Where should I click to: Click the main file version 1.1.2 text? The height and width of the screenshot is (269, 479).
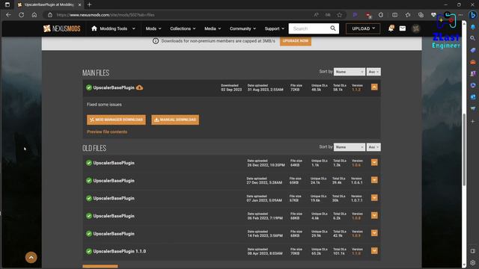(356, 90)
